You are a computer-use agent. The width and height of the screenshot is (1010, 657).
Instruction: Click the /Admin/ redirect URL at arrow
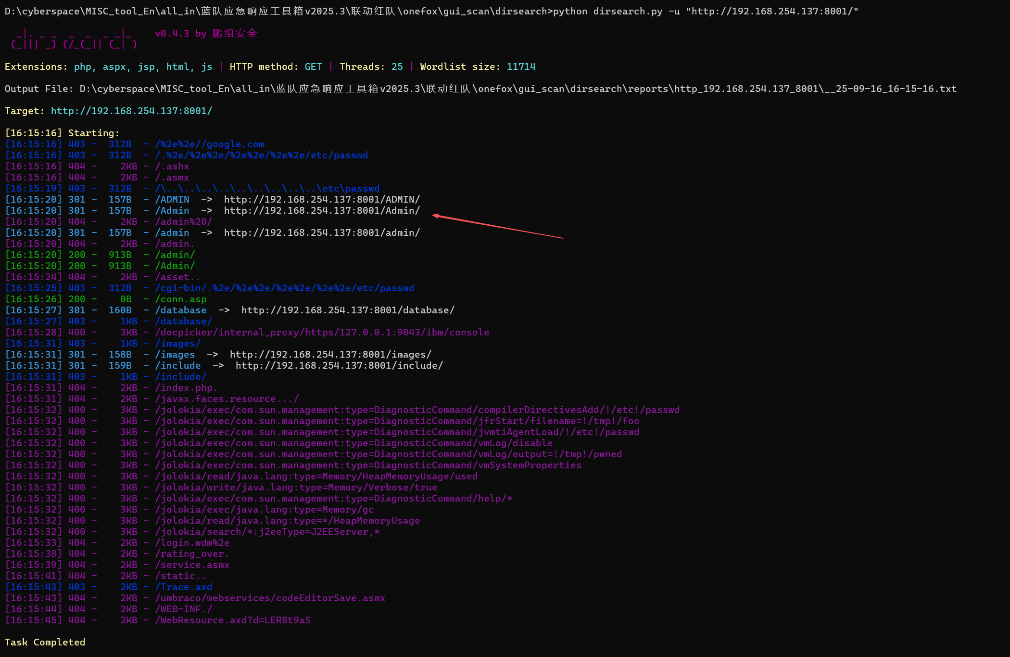coord(322,210)
